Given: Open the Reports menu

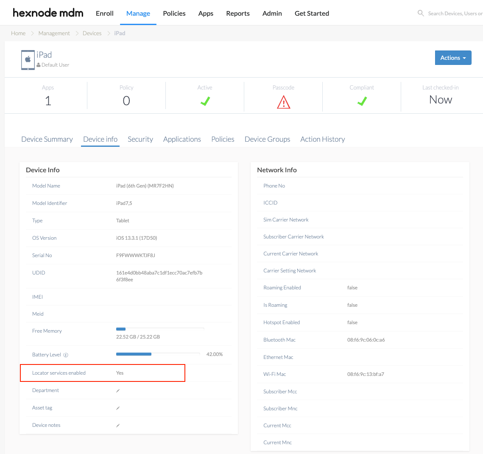Looking at the screenshot, I should click(x=238, y=13).
